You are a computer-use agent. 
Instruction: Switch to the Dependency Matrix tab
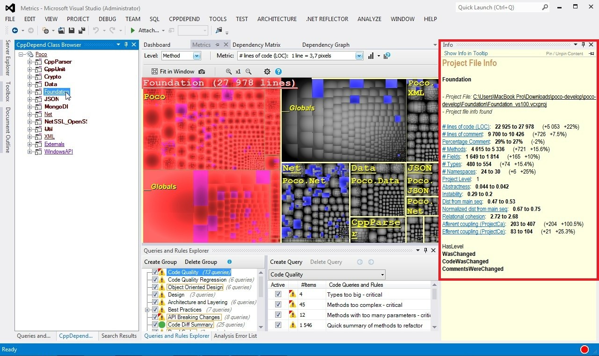click(256, 45)
